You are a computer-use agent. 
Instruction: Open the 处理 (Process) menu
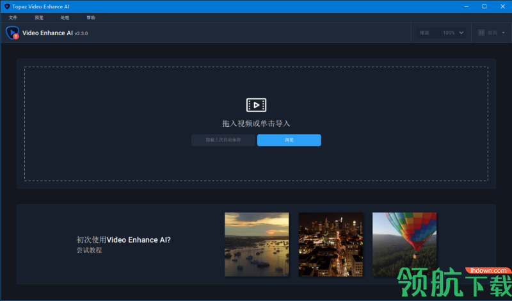(65, 18)
